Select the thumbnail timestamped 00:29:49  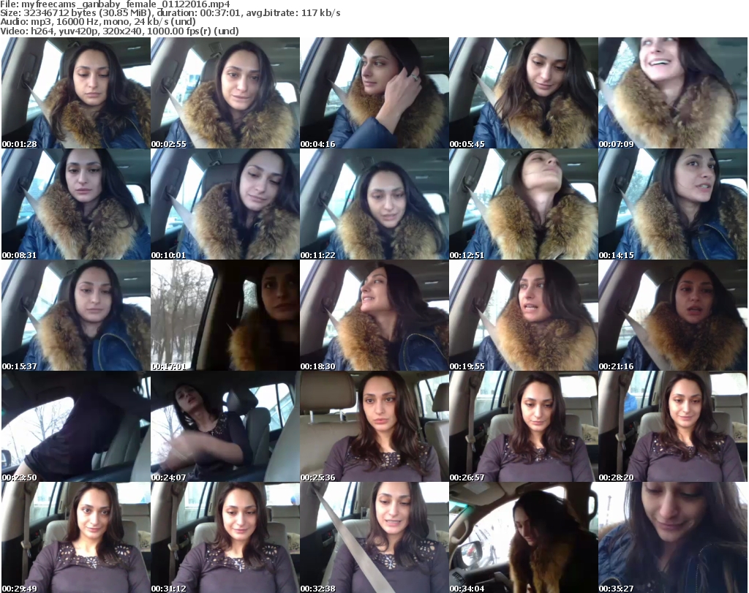(76, 537)
